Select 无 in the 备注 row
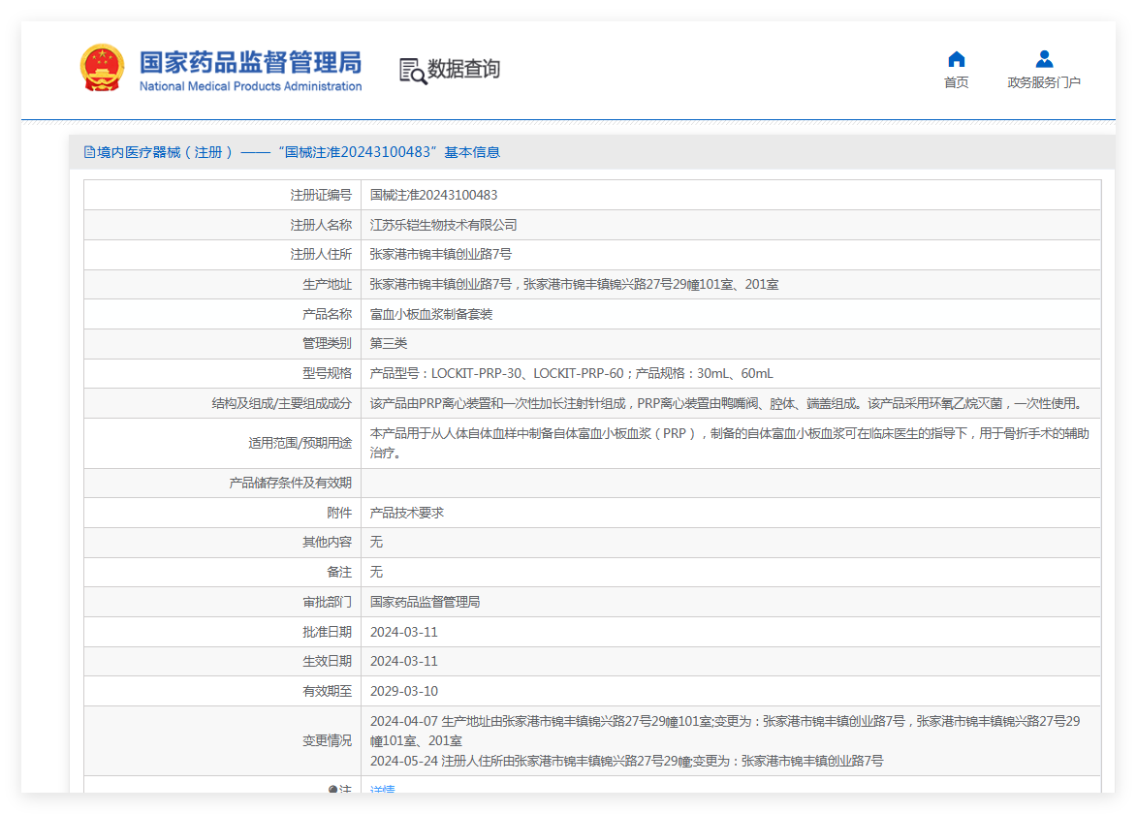Image resolution: width=1137 pixels, height=814 pixels. (376, 572)
